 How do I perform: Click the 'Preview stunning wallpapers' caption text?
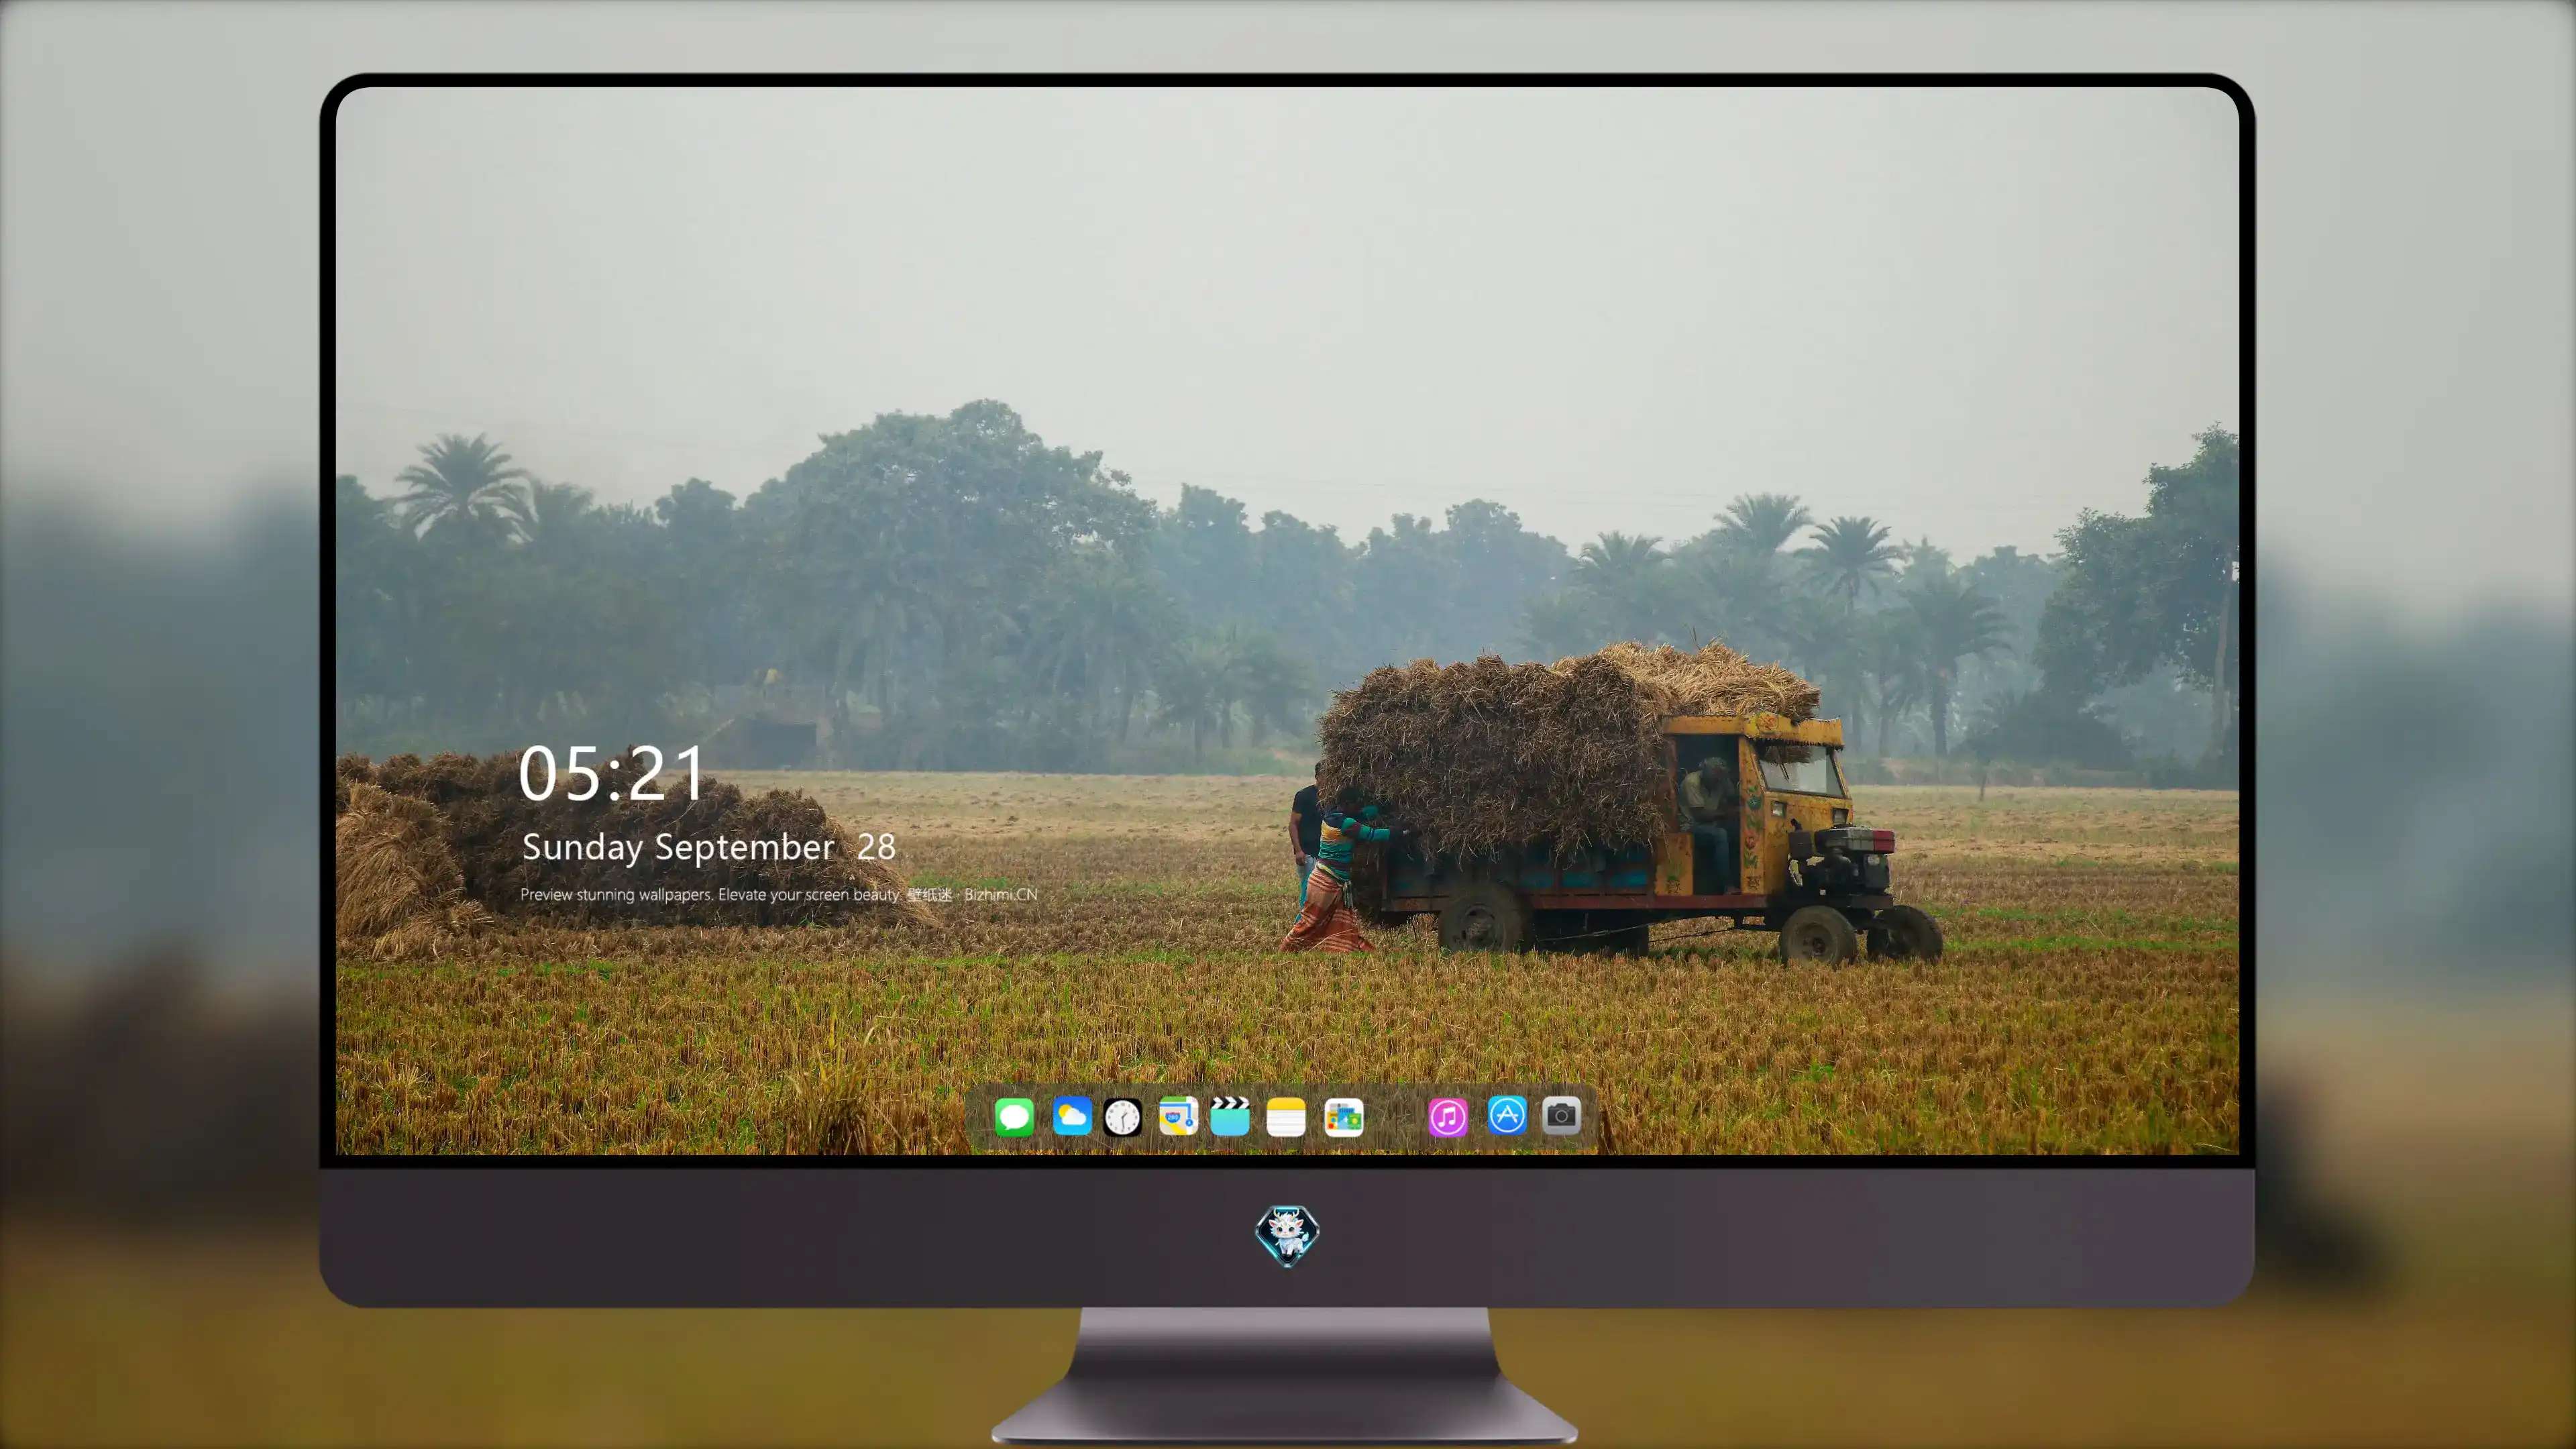pyautogui.click(x=779, y=894)
